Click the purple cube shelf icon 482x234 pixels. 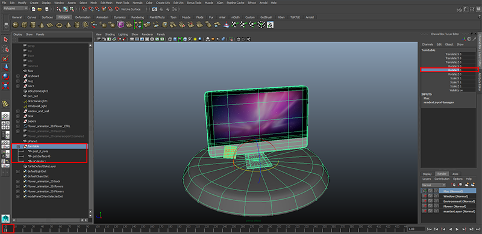121,25
